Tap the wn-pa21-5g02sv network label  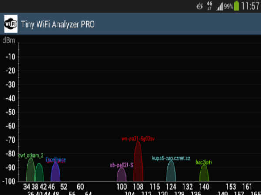click(x=138, y=139)
